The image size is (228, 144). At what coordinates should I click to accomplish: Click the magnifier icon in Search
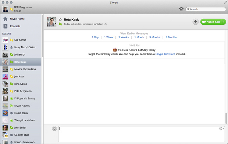click(x=188, y=9)
